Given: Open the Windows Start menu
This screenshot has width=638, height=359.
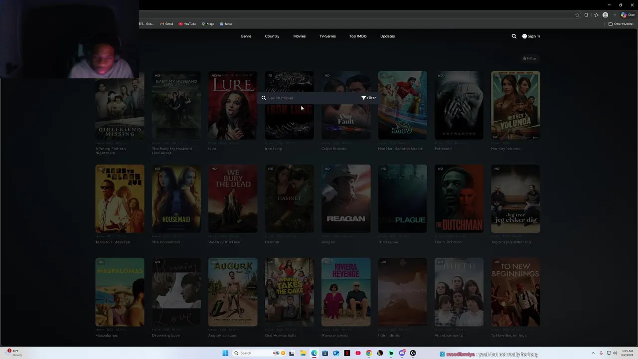Looking at the screenshot, I should point(225,353).
